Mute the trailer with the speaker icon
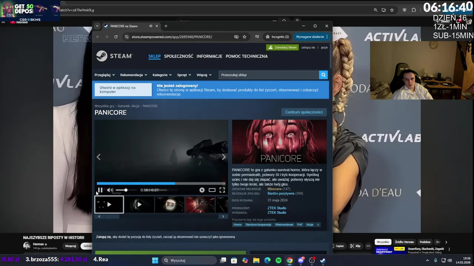 pos(110,190)
